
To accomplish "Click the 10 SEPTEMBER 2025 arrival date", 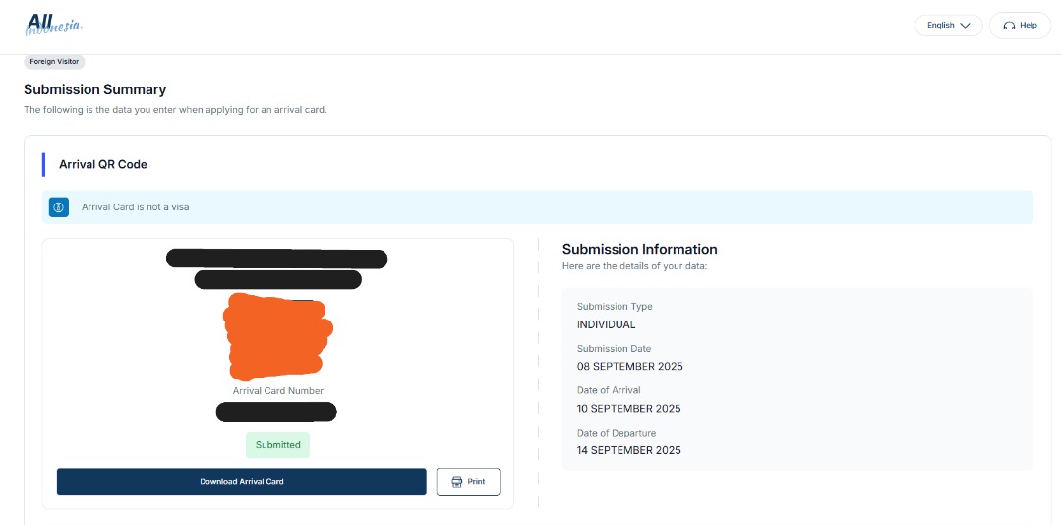I will 629,408.
